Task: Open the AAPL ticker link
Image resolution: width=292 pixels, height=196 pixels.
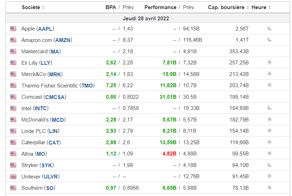Action: [x=45, y=29]
